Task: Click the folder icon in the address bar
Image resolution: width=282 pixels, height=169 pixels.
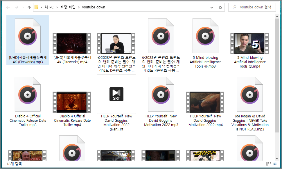Action: [37, 7]
